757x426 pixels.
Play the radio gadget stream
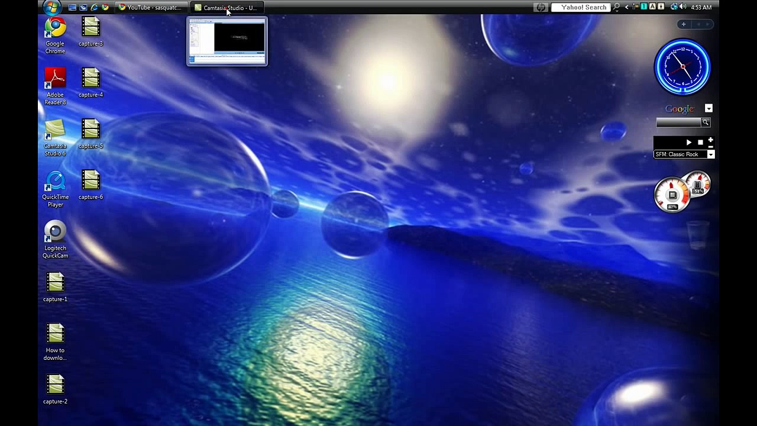pos(688,143)
